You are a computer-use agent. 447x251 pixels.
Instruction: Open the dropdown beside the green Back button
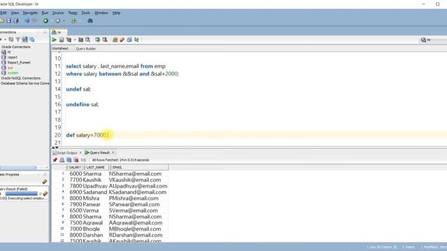(x=52, y=21)
